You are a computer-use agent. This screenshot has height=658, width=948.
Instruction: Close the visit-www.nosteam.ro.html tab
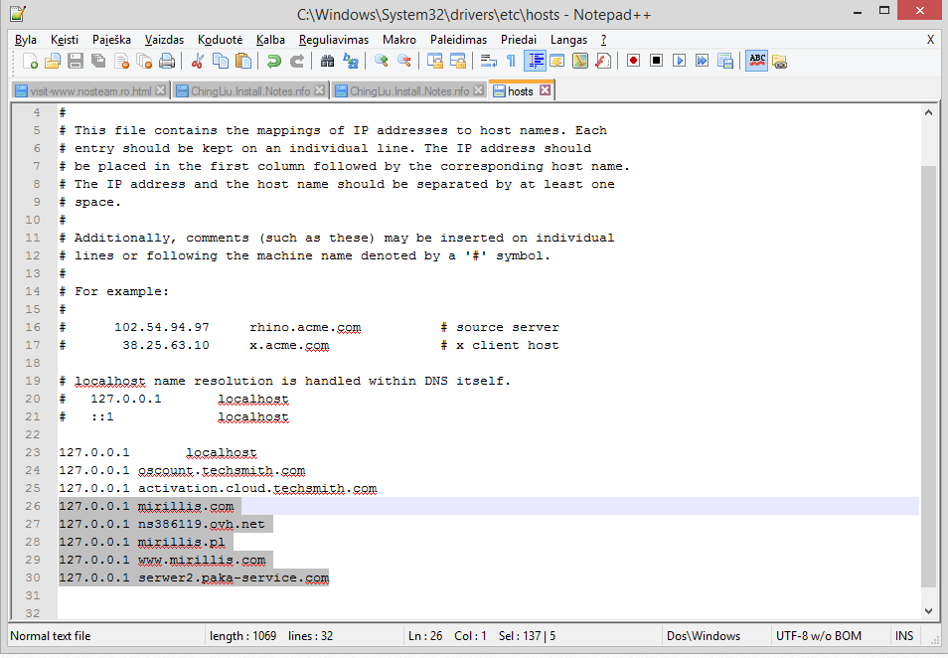pos(160,90)
